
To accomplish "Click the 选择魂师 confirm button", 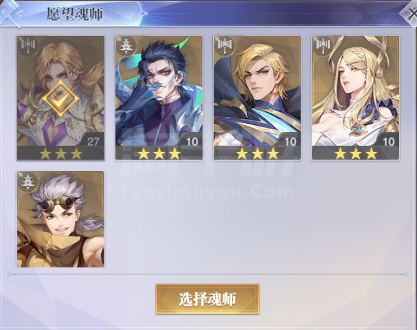I will (207, 299).
